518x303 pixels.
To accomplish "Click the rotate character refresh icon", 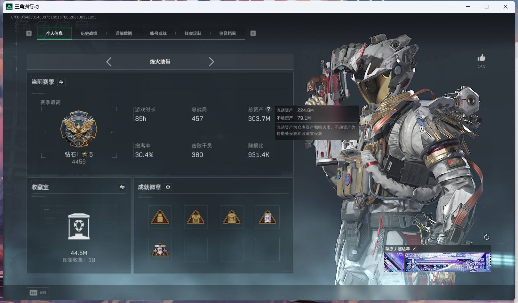I will pos(486,237).
